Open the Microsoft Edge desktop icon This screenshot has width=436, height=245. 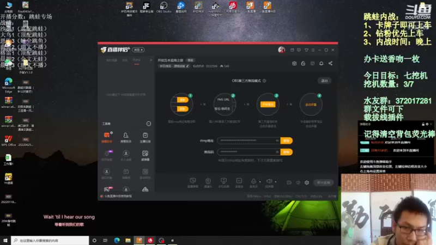tap(8, 85)
